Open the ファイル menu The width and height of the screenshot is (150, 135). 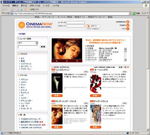(6, 6)
